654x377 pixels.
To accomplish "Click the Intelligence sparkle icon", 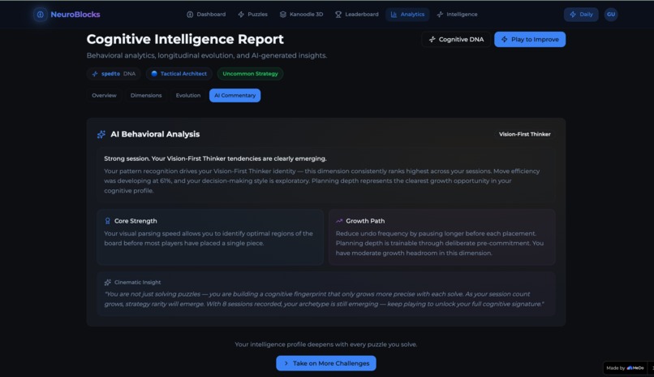I will tap(440, 14).
